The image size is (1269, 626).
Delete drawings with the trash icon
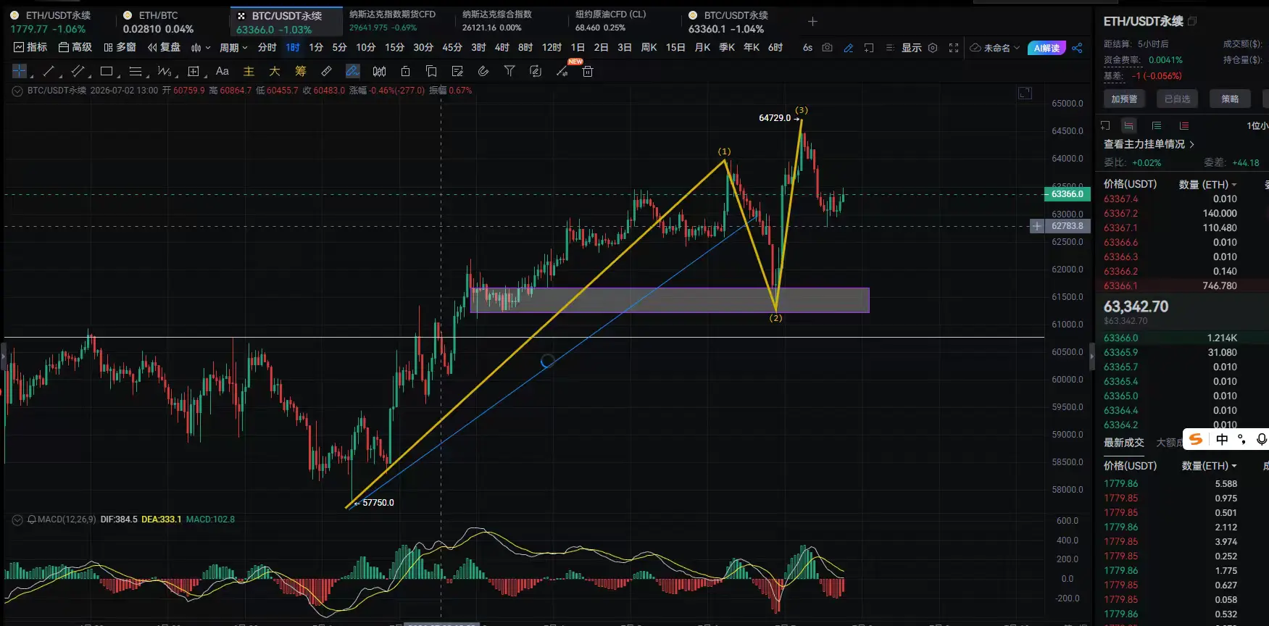[588, 71]
